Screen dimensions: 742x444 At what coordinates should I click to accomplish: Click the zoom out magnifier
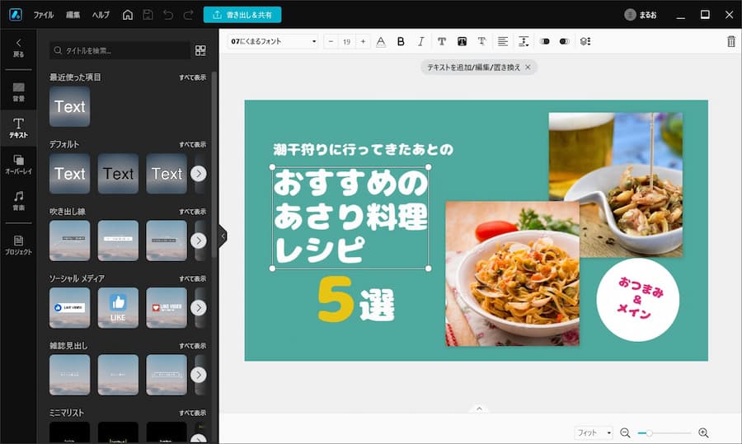[625, 432]
